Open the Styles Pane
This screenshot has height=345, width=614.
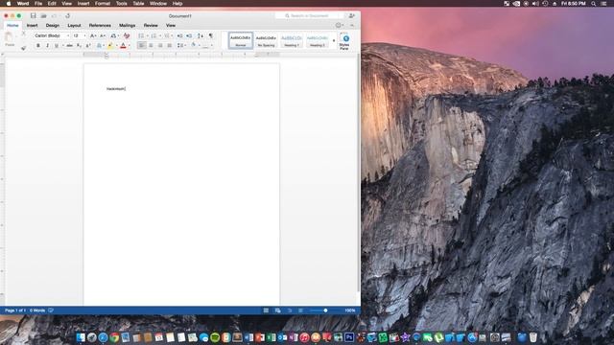pyautogui.click(x=344, y=41)
